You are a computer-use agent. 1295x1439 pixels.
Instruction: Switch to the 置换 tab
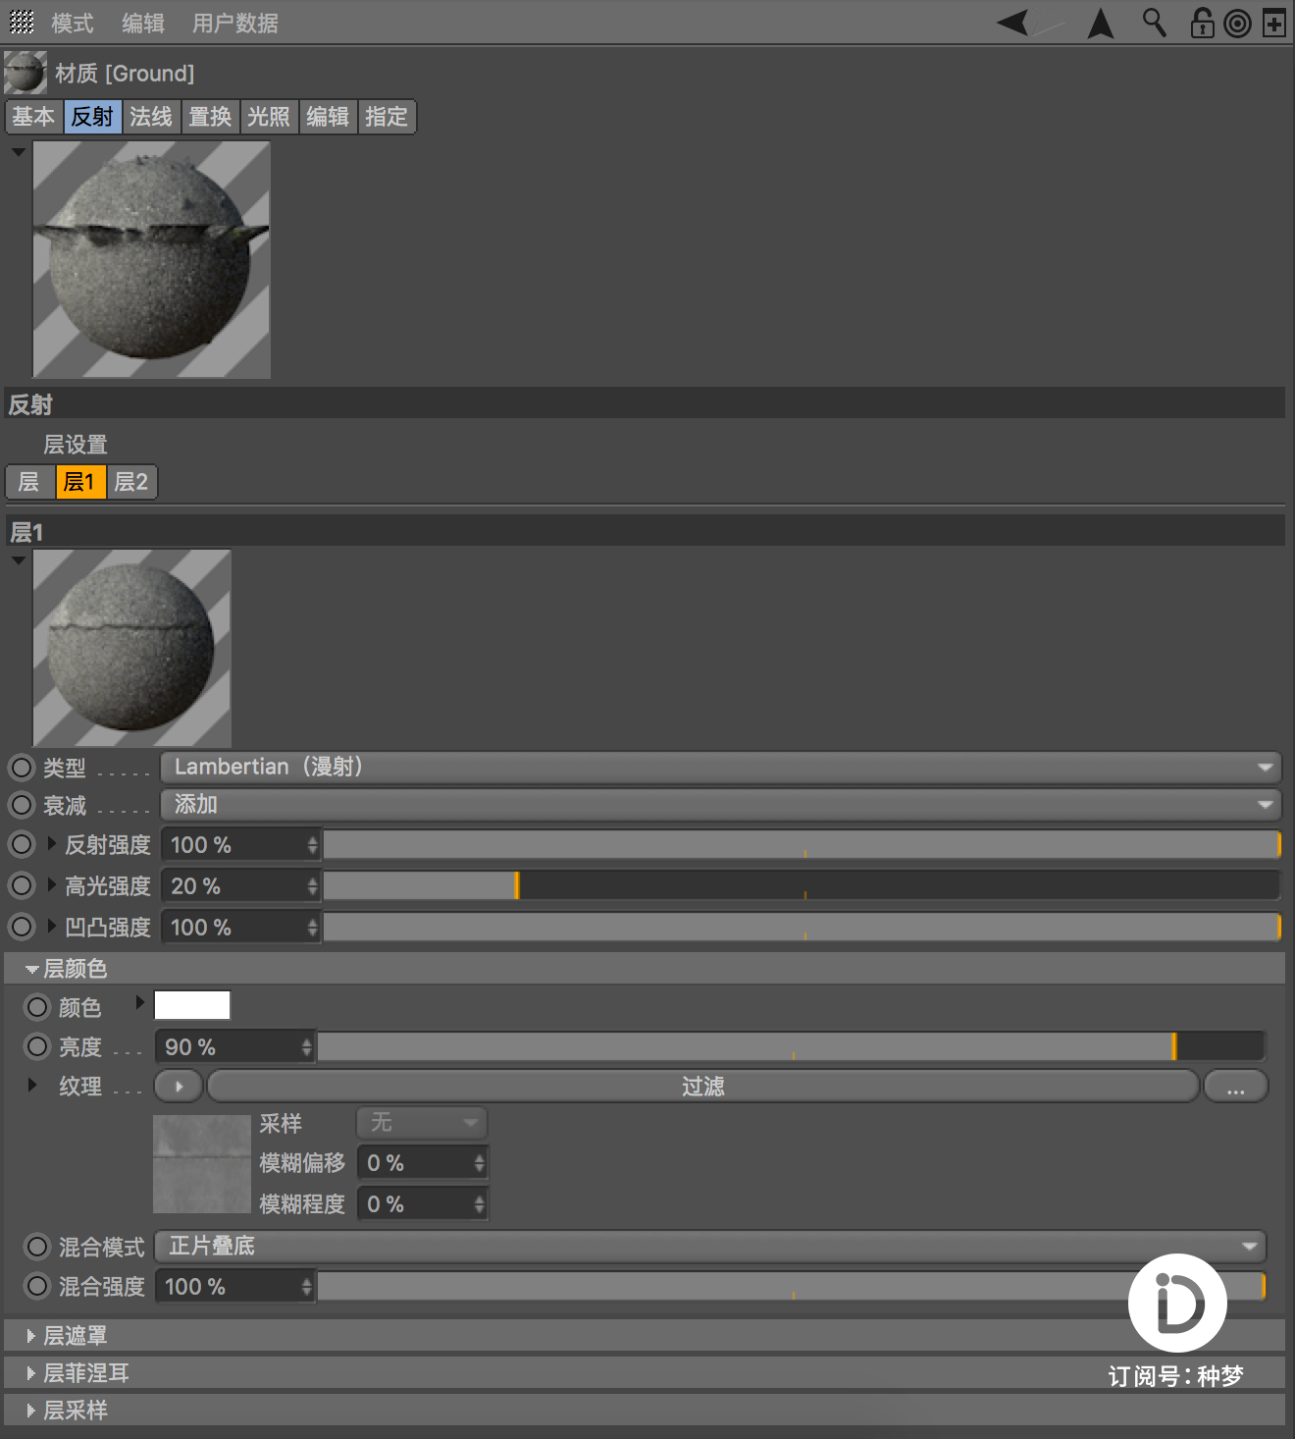(x=210, y=117)
